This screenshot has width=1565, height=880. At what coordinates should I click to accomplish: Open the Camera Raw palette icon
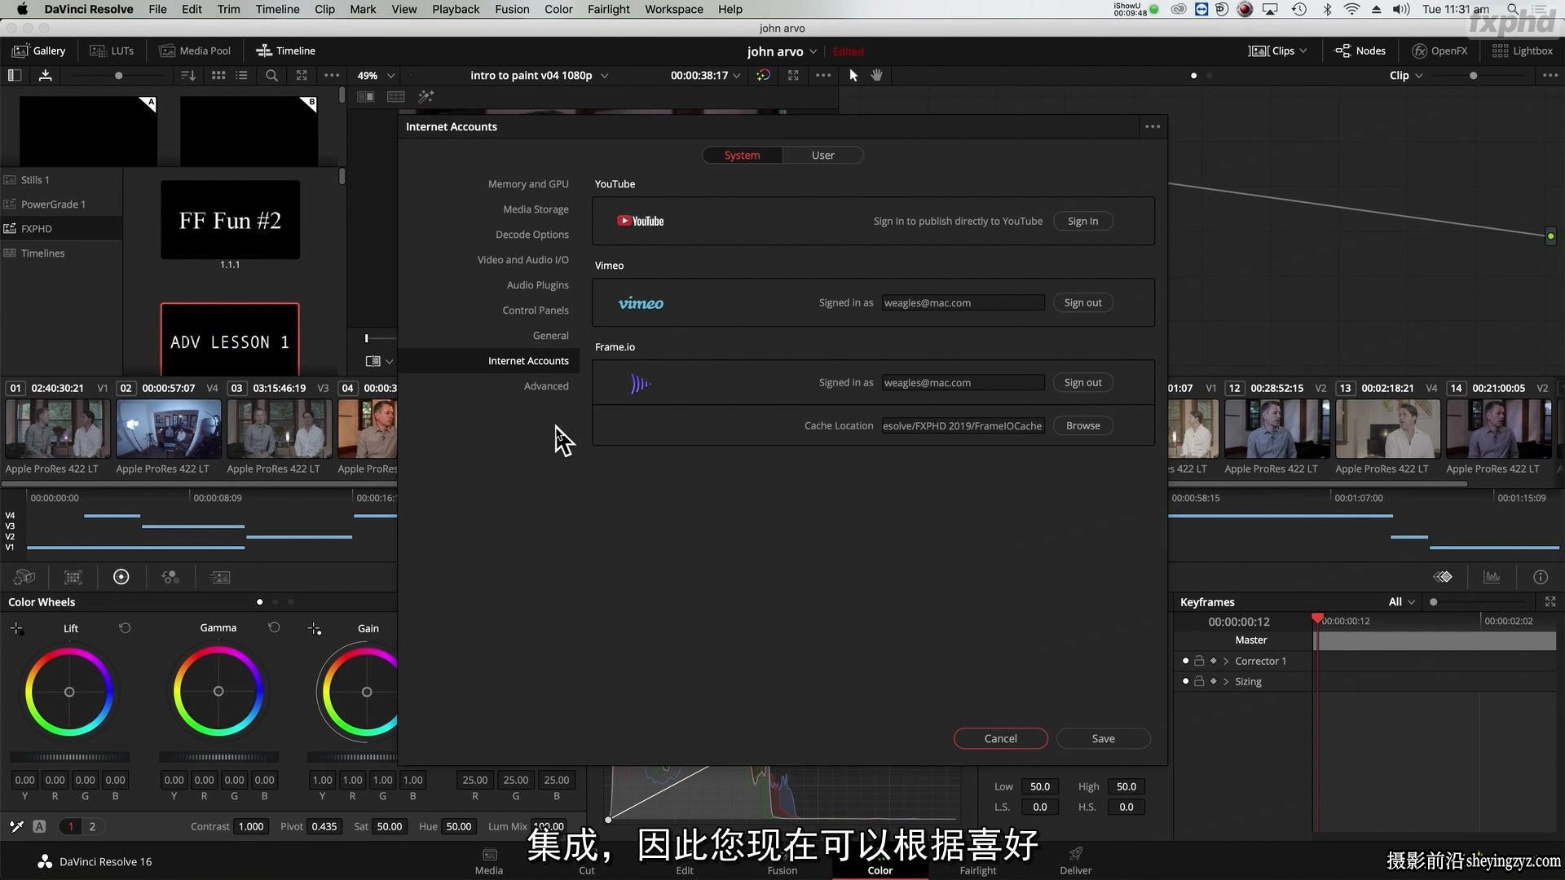point(24,577)
